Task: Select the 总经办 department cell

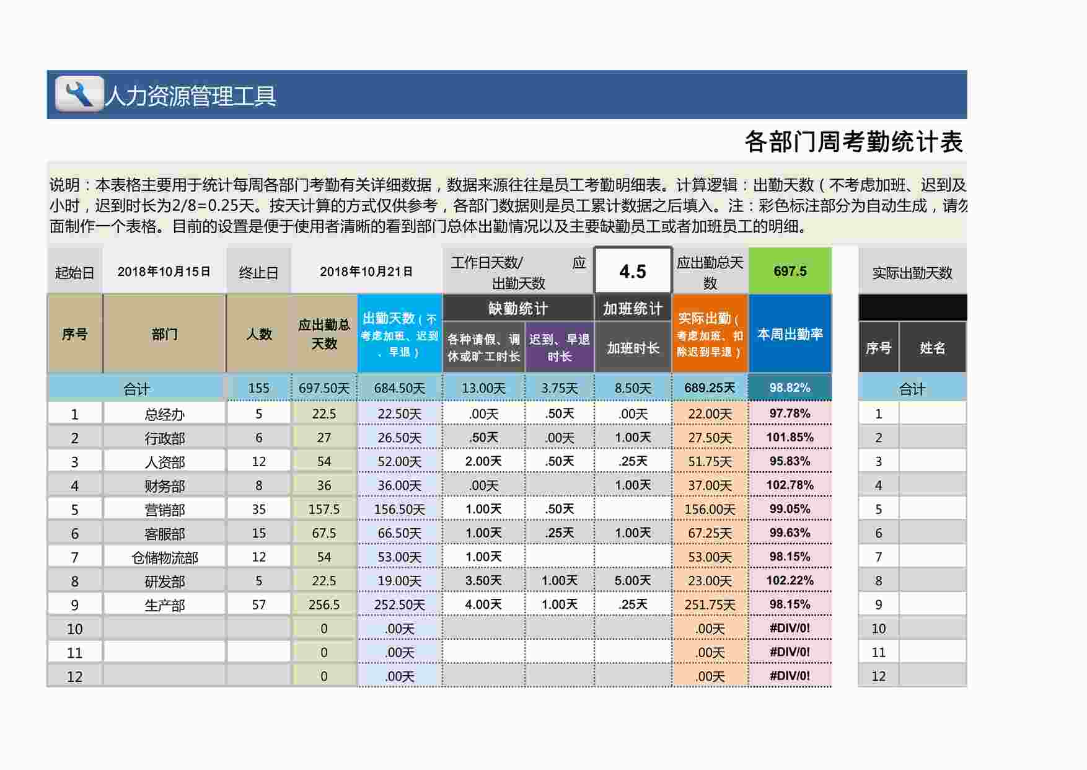Action: click(x=164, y=414)
